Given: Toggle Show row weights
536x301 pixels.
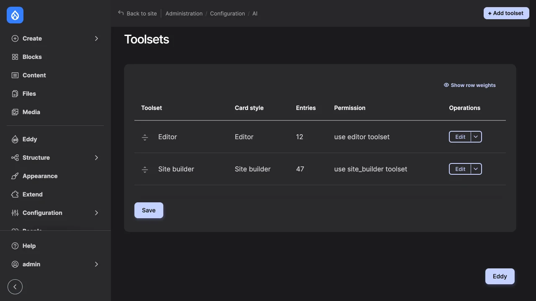Looking at the screenshot, I should pyautogui.click(x=469, y=85).
